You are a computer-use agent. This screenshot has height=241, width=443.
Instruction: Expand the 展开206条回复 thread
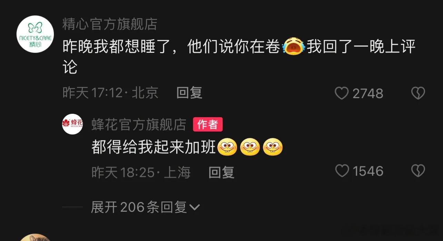[x=145, y=207]
